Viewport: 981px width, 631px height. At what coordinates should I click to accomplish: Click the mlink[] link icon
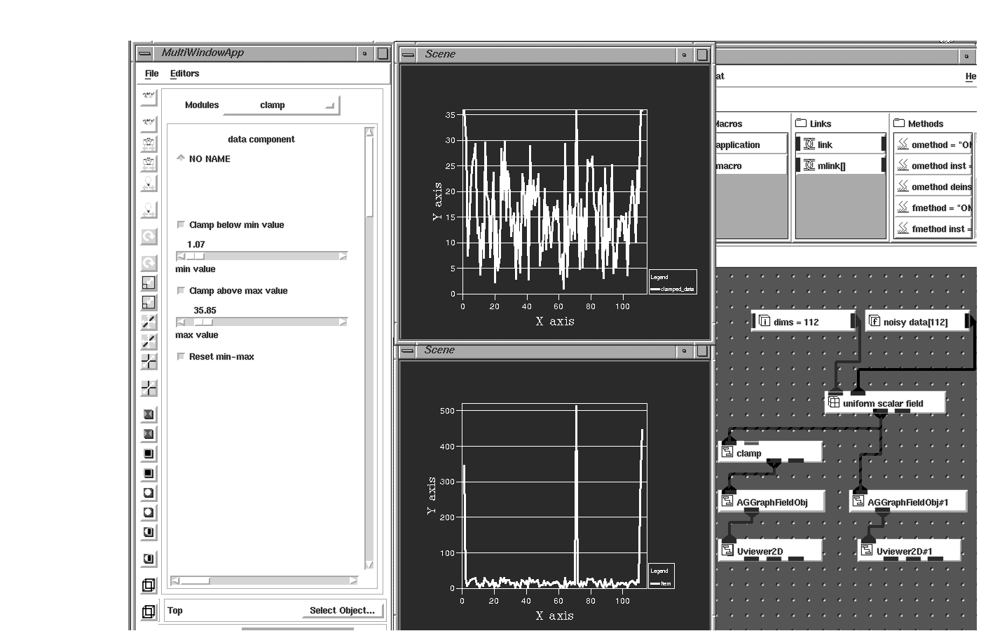pos(809,165)
